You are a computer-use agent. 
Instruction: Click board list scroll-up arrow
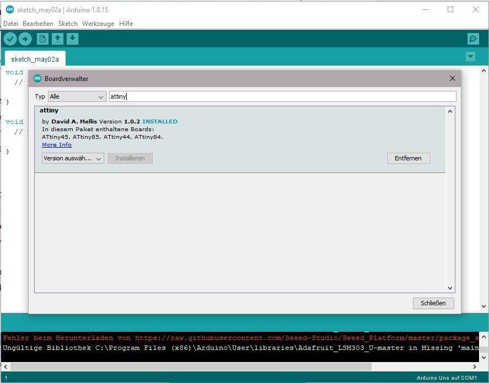coord(450,111)
